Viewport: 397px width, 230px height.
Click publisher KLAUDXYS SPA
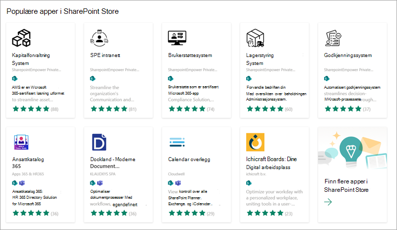[103, 174]
